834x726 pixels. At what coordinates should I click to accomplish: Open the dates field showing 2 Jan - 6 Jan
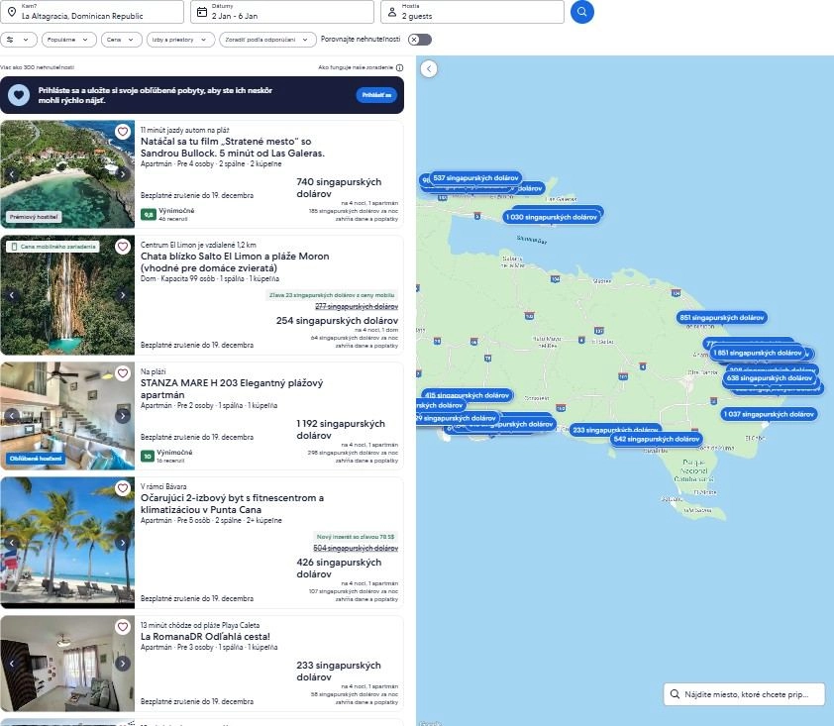pyautogui.click(x=282, y=12)
